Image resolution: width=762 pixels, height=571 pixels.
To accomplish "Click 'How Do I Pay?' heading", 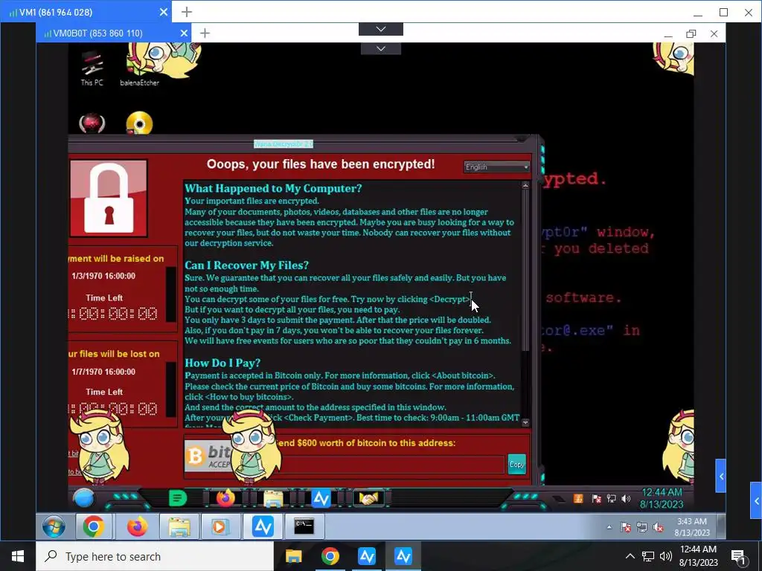I will point(222,363).
